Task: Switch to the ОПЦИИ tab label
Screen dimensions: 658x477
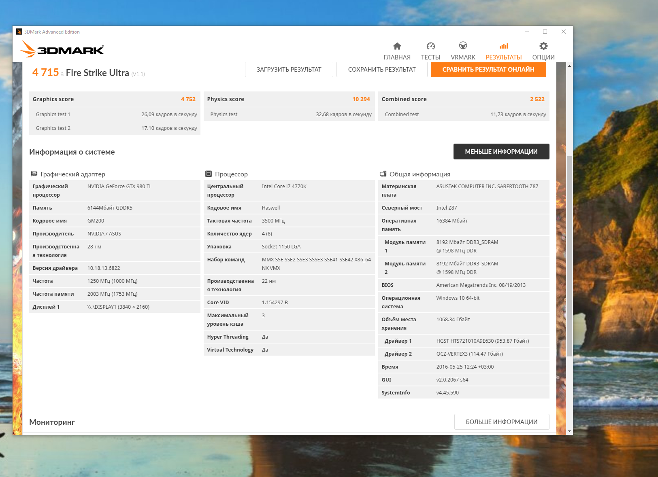Action: [x=543, y=57]
